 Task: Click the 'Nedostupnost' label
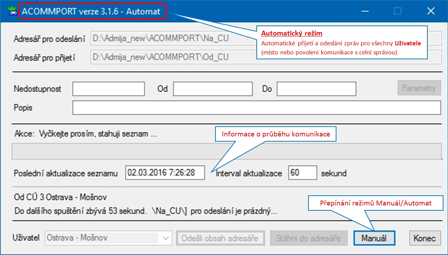click(x=37, y=89)
